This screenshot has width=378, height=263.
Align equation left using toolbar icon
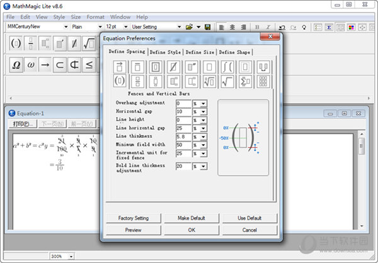coord(222,27)
